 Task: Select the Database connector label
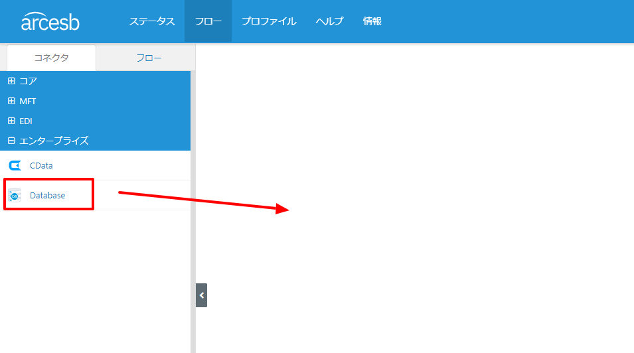tap(47, 195)
